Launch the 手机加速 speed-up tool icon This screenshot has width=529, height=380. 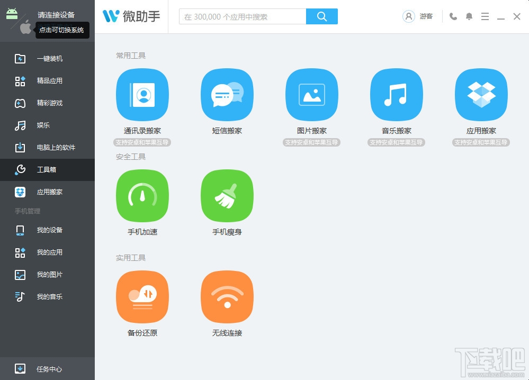142,196
